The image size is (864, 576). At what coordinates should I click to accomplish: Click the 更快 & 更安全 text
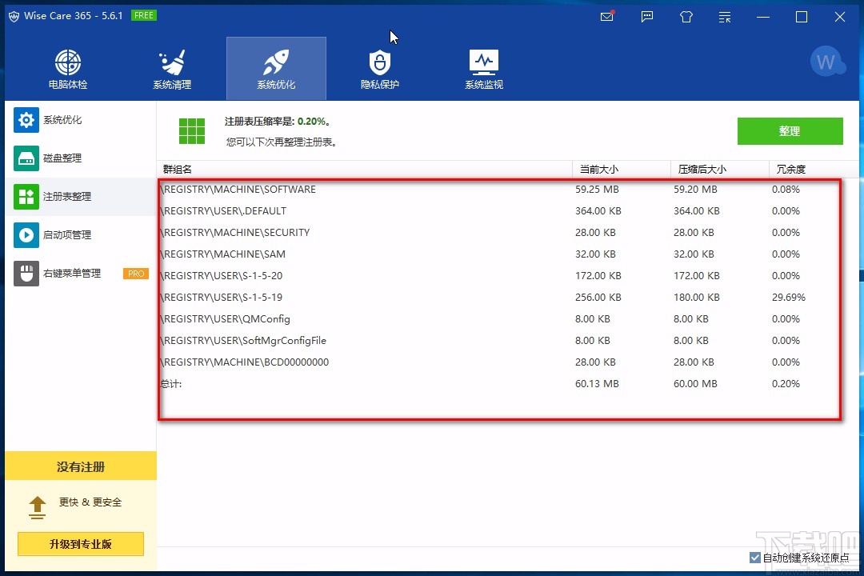pyautogui.click(x=90, y=502)
